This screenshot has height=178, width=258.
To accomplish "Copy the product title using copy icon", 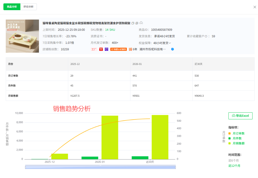I will click(133, 23).
